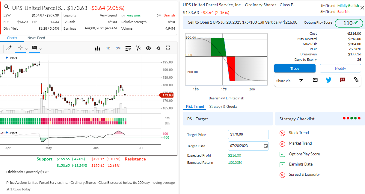Set chart interval to 1D
The image size is (365, 194).
pyautogui.click(x=108, y=48)
